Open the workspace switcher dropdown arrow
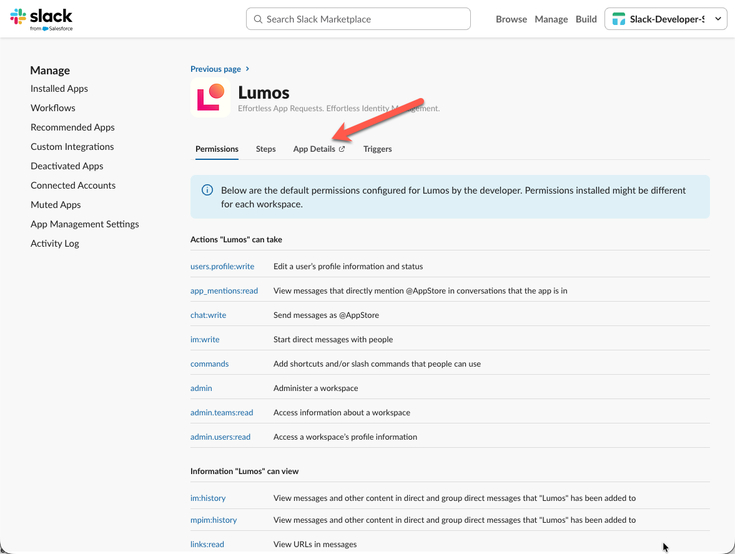Viewport: 735px width, 554px height. 718,19
